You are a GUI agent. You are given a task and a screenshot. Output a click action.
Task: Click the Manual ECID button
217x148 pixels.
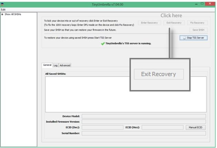pyautogui.click(x=196, y=127)
